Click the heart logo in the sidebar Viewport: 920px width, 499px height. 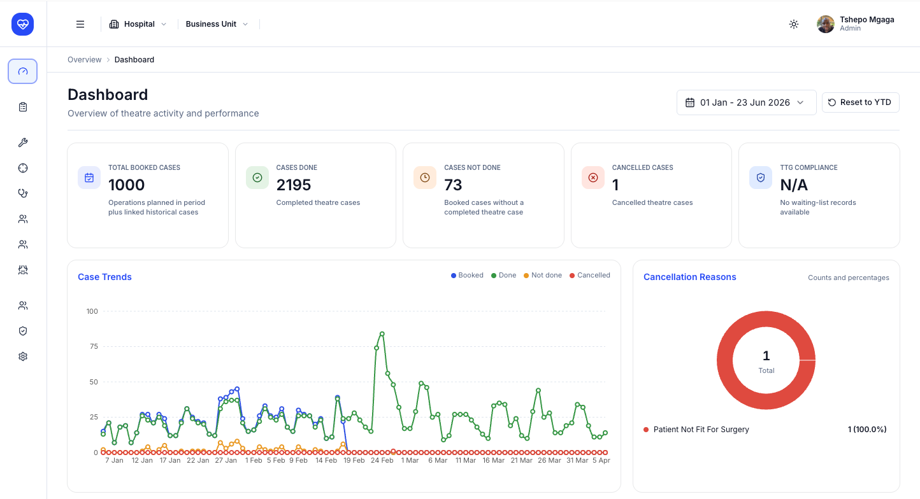23,24
